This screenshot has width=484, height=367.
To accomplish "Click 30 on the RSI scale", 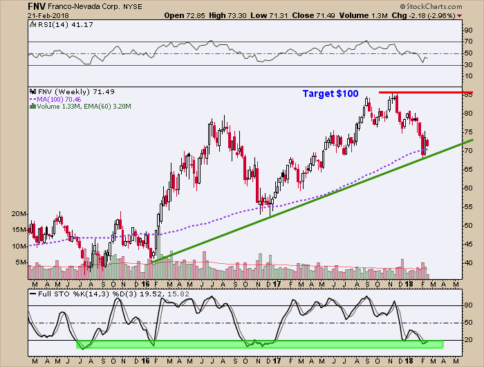I will pos(468,65).
